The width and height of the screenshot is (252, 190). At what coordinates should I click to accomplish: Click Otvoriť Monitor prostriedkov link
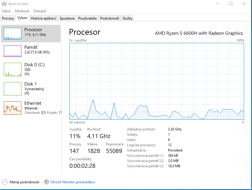point(73,182)
